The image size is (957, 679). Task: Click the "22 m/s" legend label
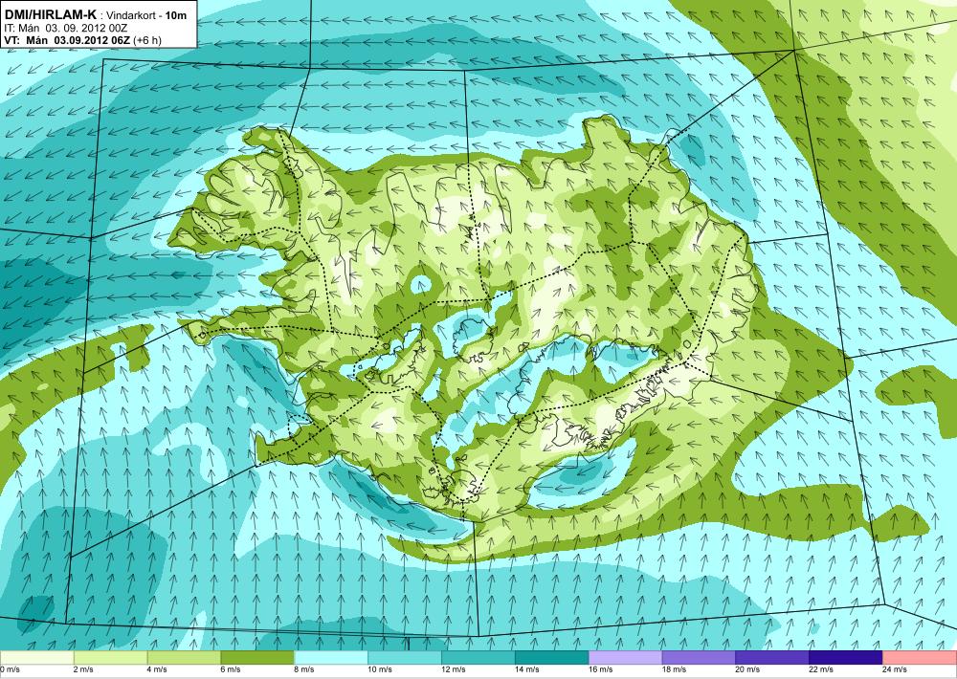point(821,669)
